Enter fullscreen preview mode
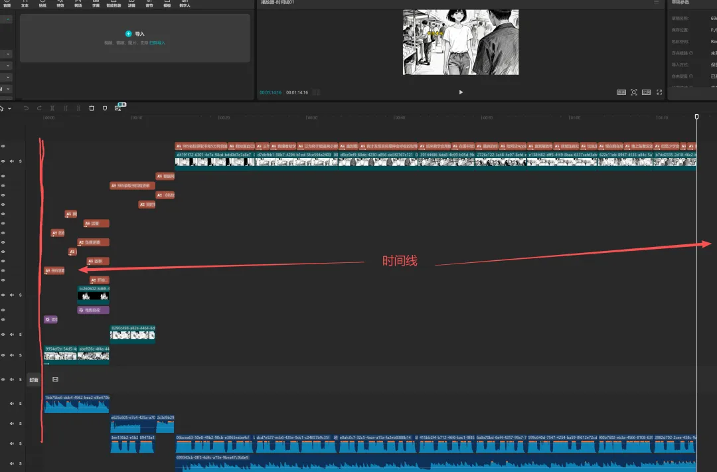This screenshot has width=717, height=472. (659, 92)
